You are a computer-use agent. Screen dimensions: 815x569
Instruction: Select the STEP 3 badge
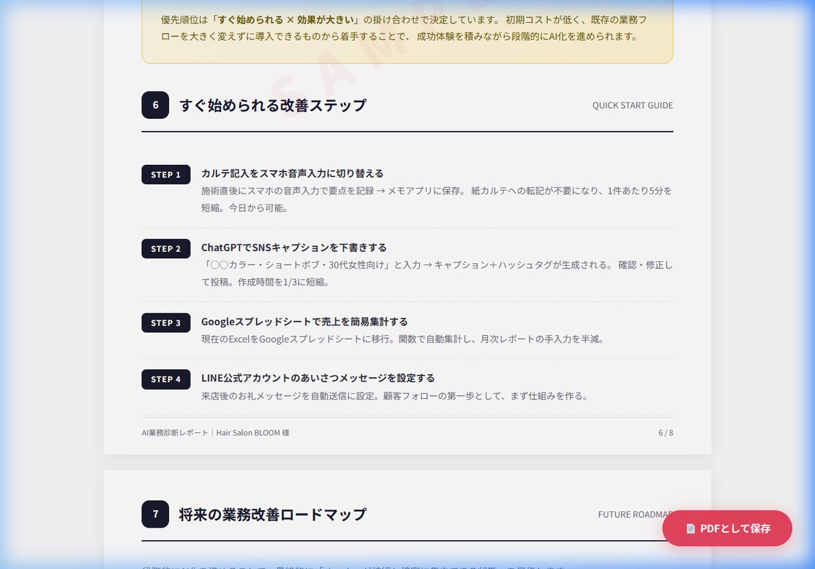click(166, 323)
